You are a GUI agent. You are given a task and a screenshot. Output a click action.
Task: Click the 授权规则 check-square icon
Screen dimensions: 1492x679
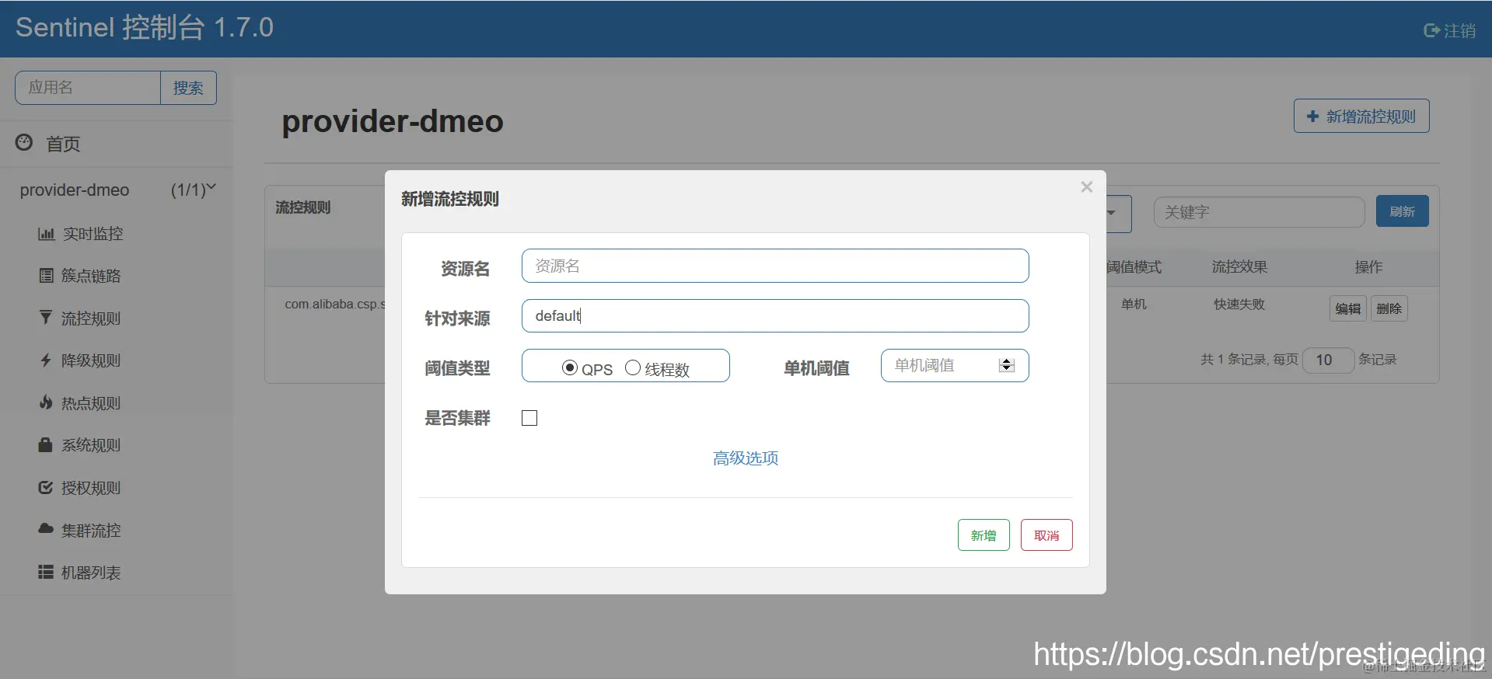[46, 487]
